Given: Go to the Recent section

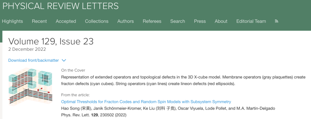Looking at the screenshot, I should click(39, 21).
